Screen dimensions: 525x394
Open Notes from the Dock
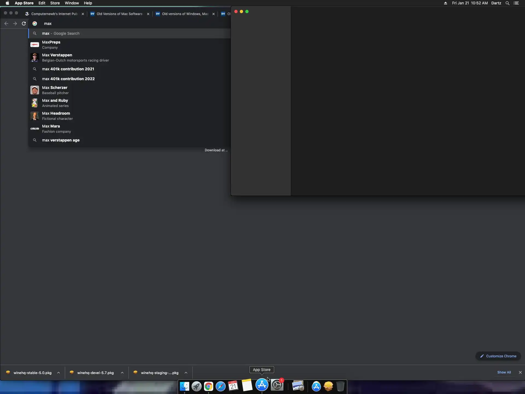[x=247, y=386]
